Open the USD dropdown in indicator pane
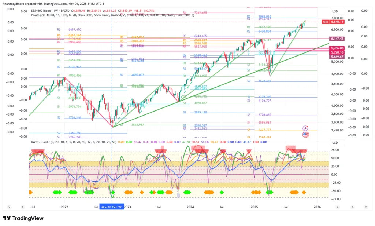 (x=335, y=143)
